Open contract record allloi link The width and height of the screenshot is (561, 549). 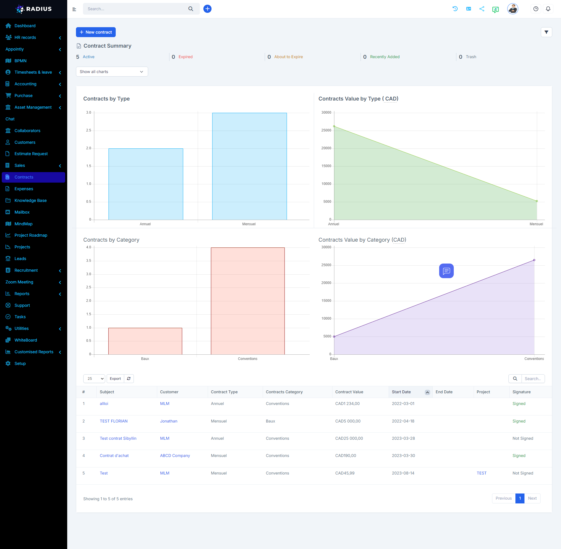[104, 403]
